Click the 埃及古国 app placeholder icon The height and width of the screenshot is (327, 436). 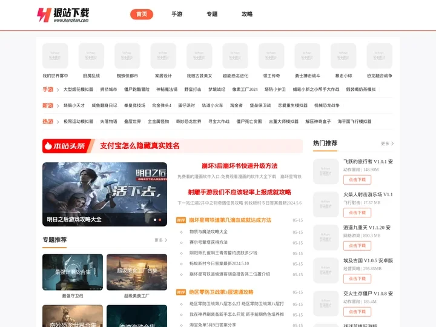326,271
